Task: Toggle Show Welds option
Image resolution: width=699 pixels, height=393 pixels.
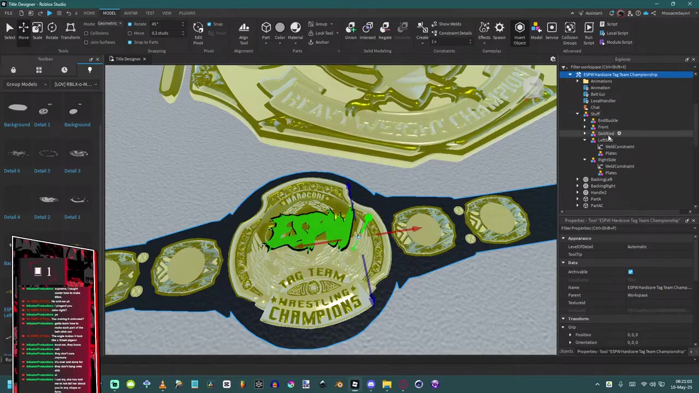Action: point(446,24)
